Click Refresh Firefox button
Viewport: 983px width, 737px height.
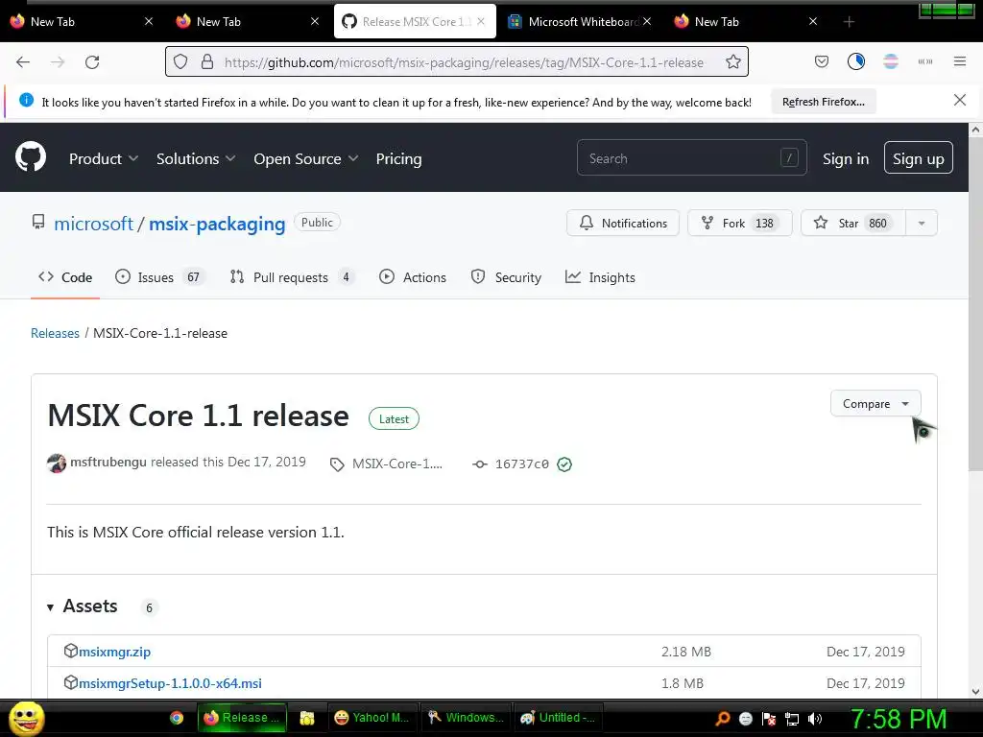(823, 102)
